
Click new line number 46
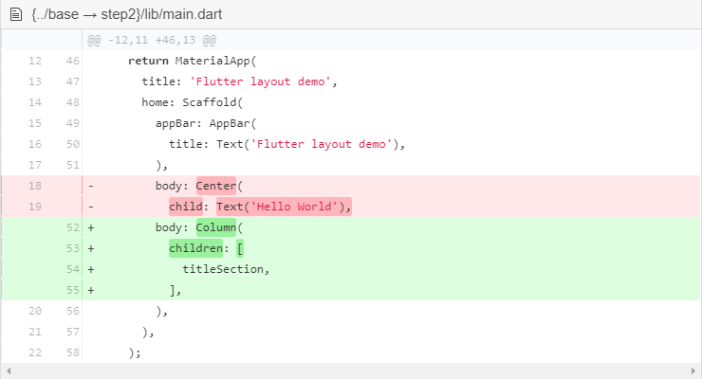pos(73,61)
